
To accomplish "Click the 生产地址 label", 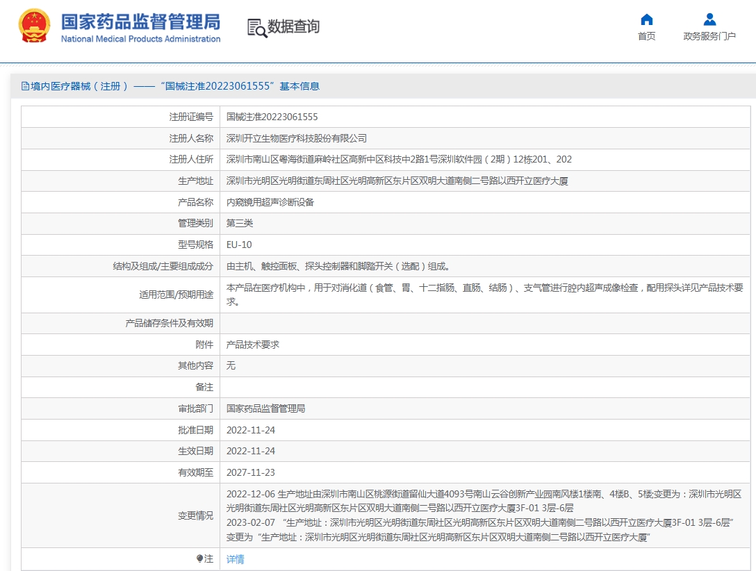I will point(195,181).
